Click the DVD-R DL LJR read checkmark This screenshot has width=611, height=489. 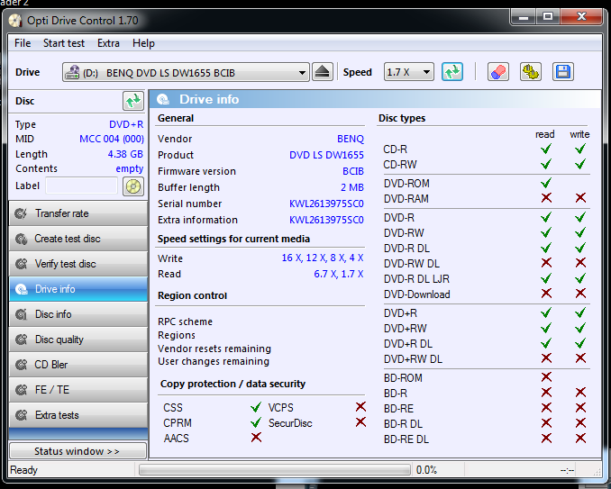click(546, 278)
